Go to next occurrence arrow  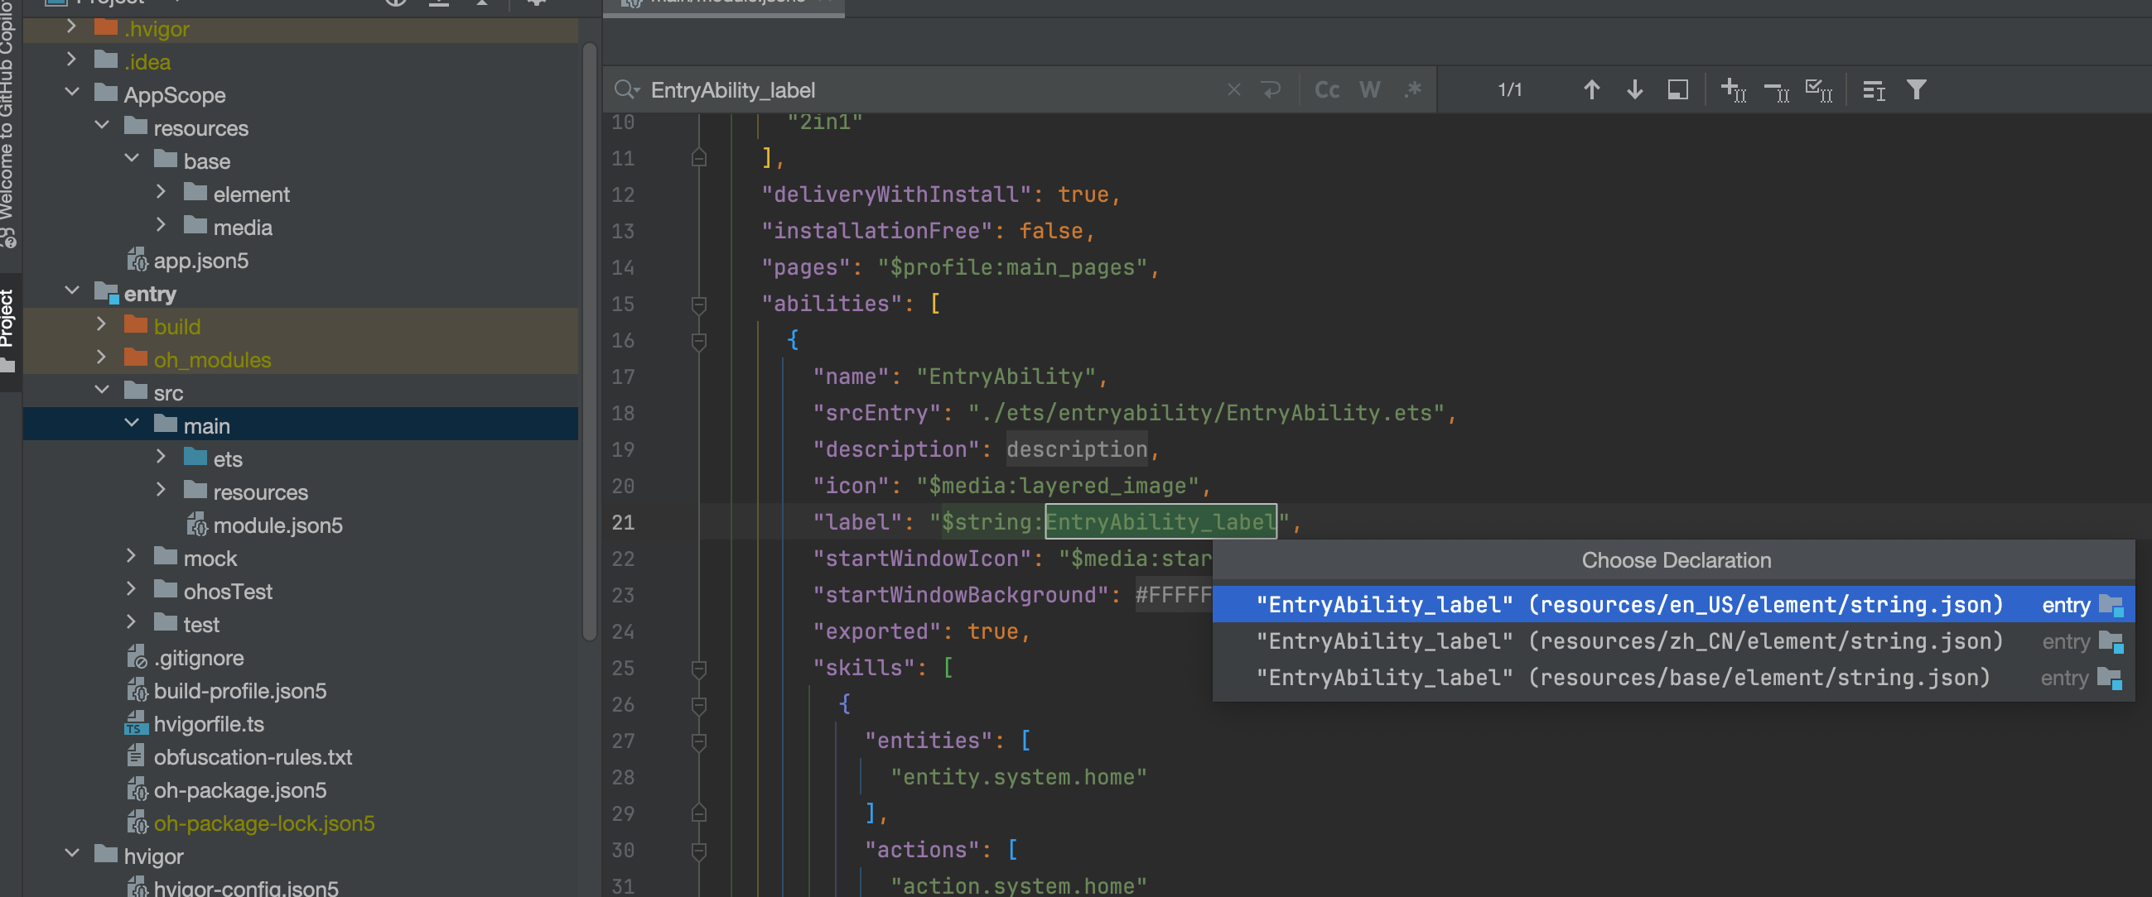[x=1635, y=89]
